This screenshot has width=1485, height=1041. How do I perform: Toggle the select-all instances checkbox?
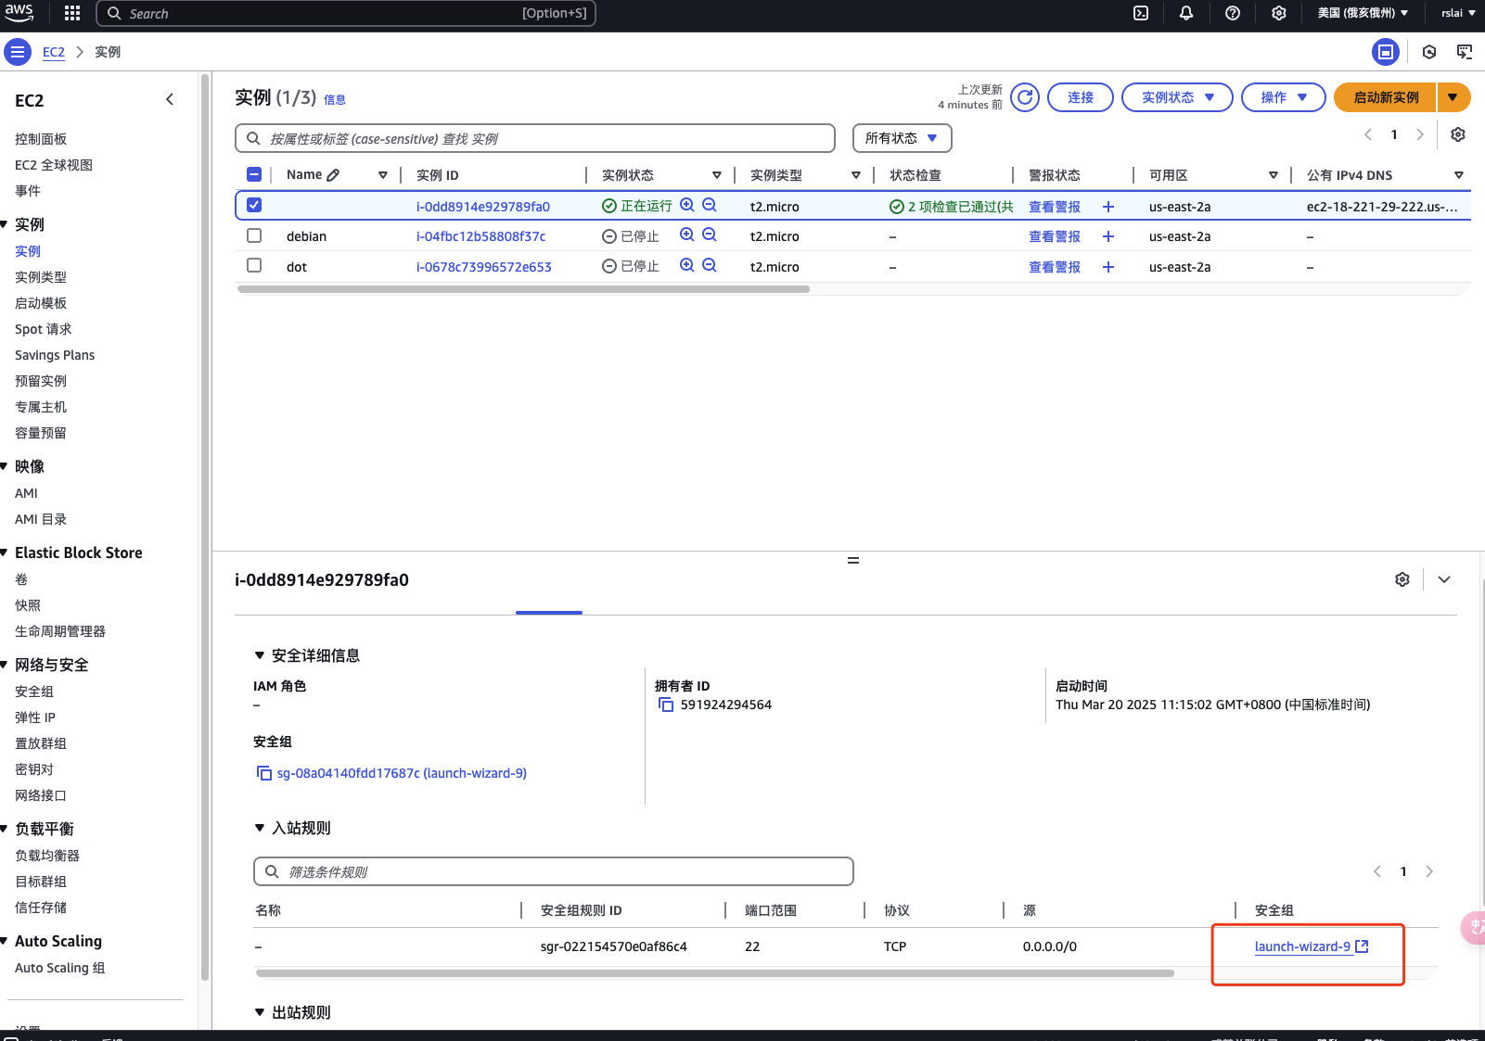click(254, 174)
